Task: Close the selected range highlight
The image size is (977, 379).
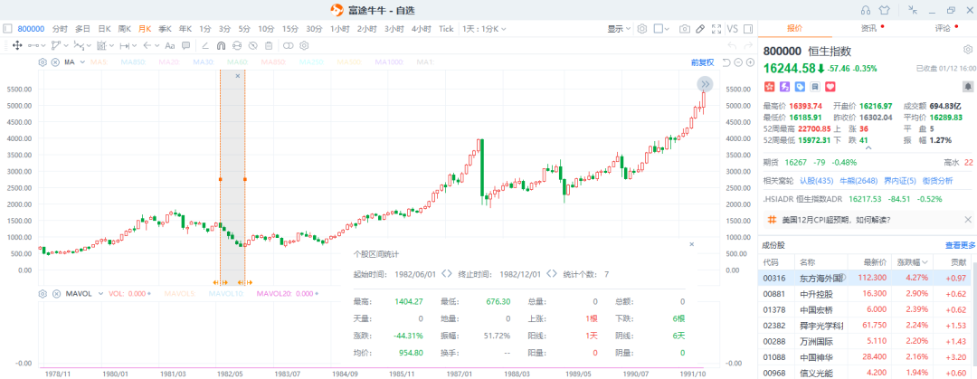Action: [x=237, y=76]
